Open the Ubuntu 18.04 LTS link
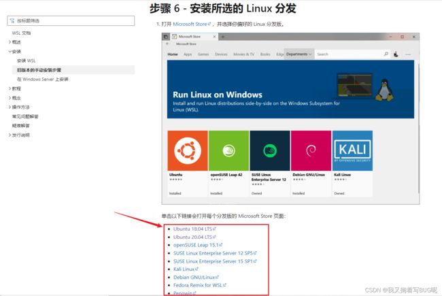The height and width of the screenshot is (296, 442). coord(194,229)
